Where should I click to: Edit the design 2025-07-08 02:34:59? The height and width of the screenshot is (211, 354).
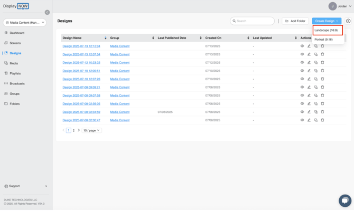pos(309,112)
